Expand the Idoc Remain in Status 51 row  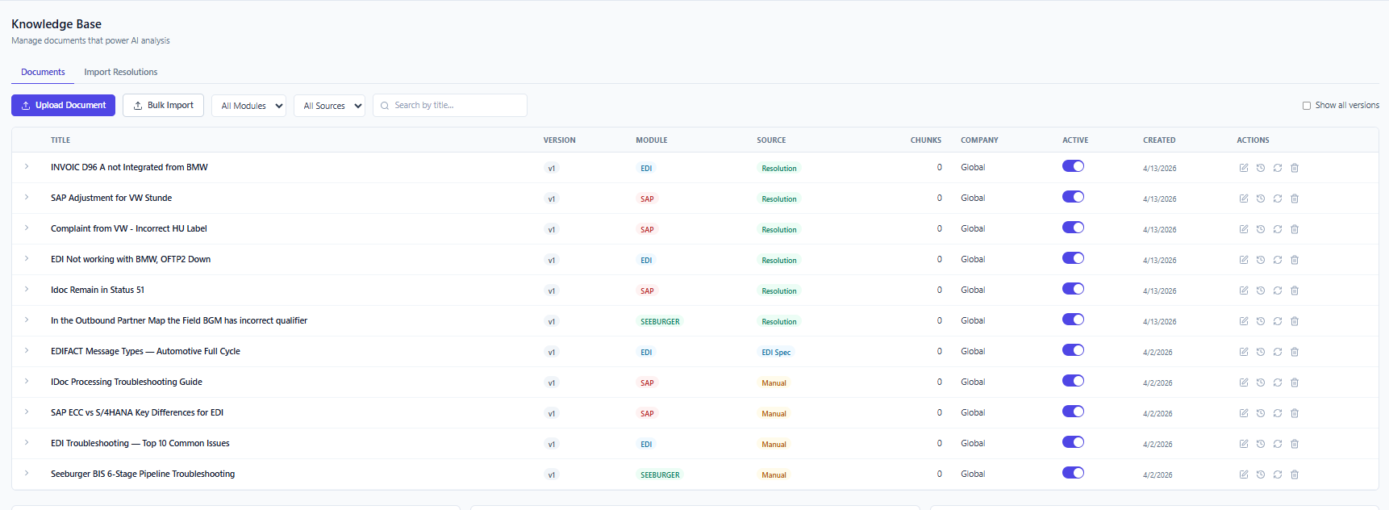pos(27,289)
